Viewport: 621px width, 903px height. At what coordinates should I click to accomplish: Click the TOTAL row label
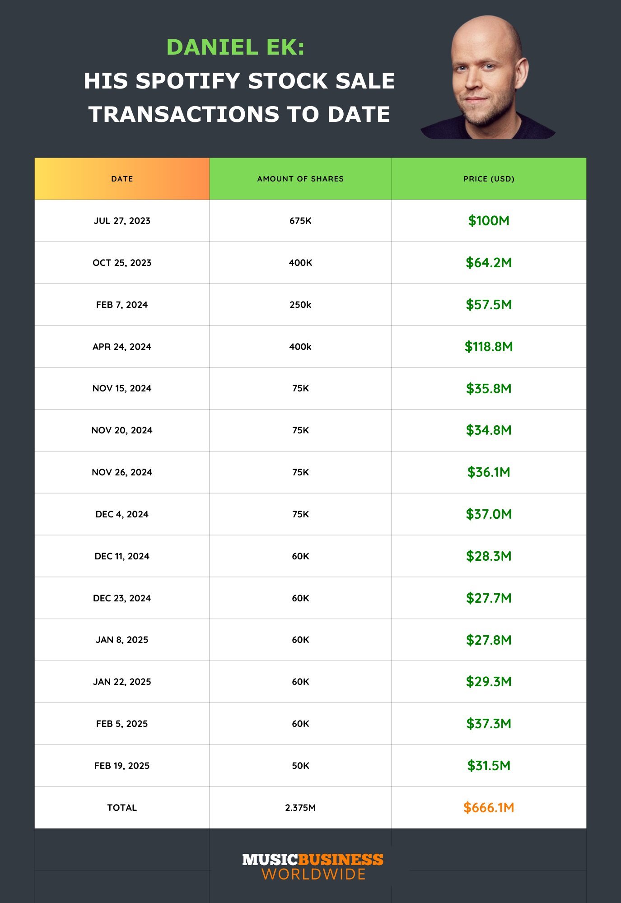(x=122, y=808)
